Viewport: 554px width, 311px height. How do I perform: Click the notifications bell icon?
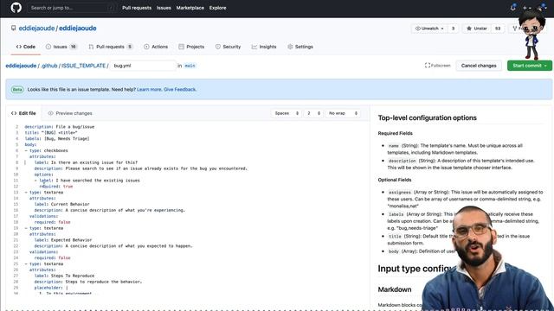click(x=513, y=8)
